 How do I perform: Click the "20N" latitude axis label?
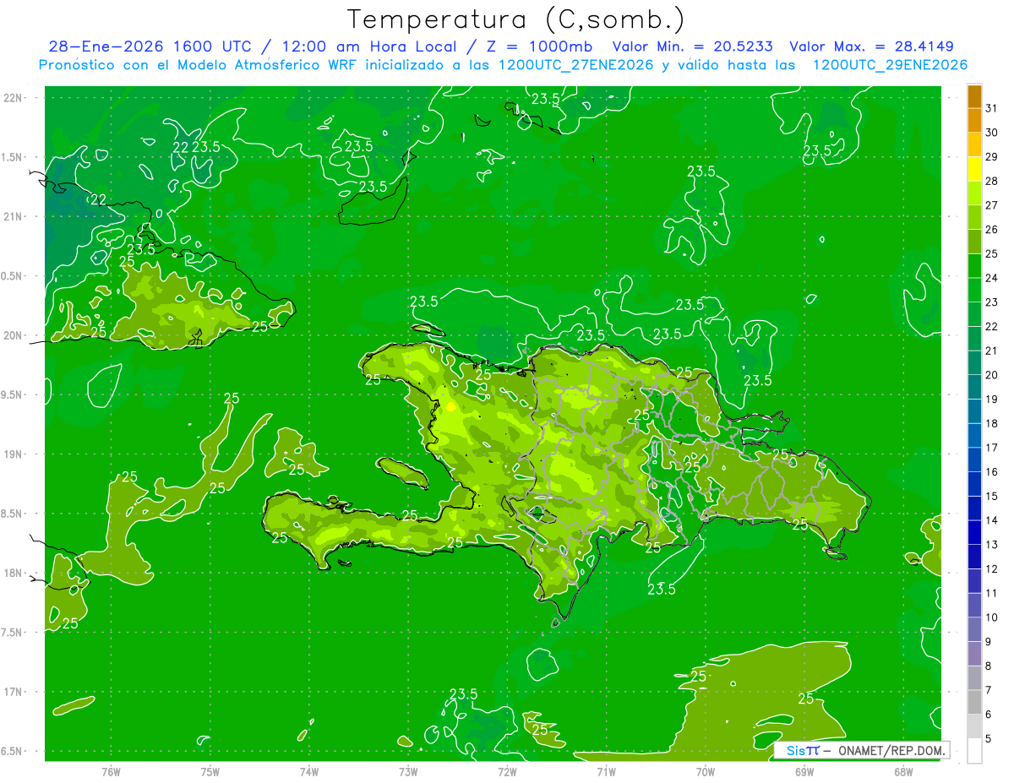[13, 335]
